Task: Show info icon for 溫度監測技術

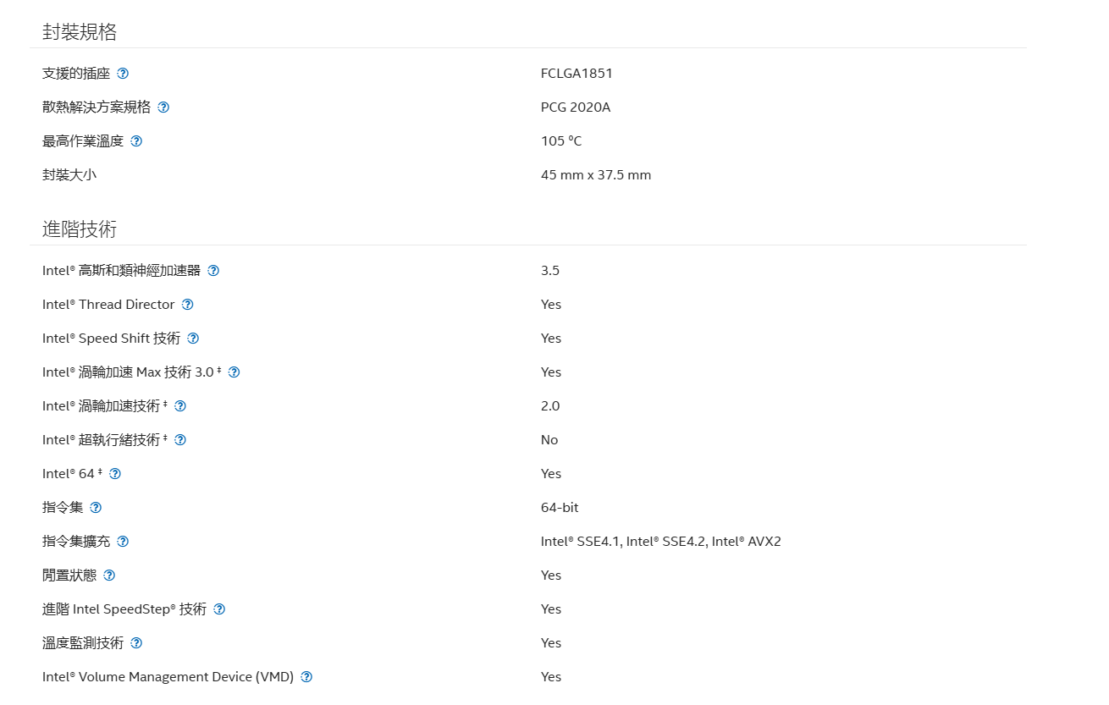Action: pos(136,643)
